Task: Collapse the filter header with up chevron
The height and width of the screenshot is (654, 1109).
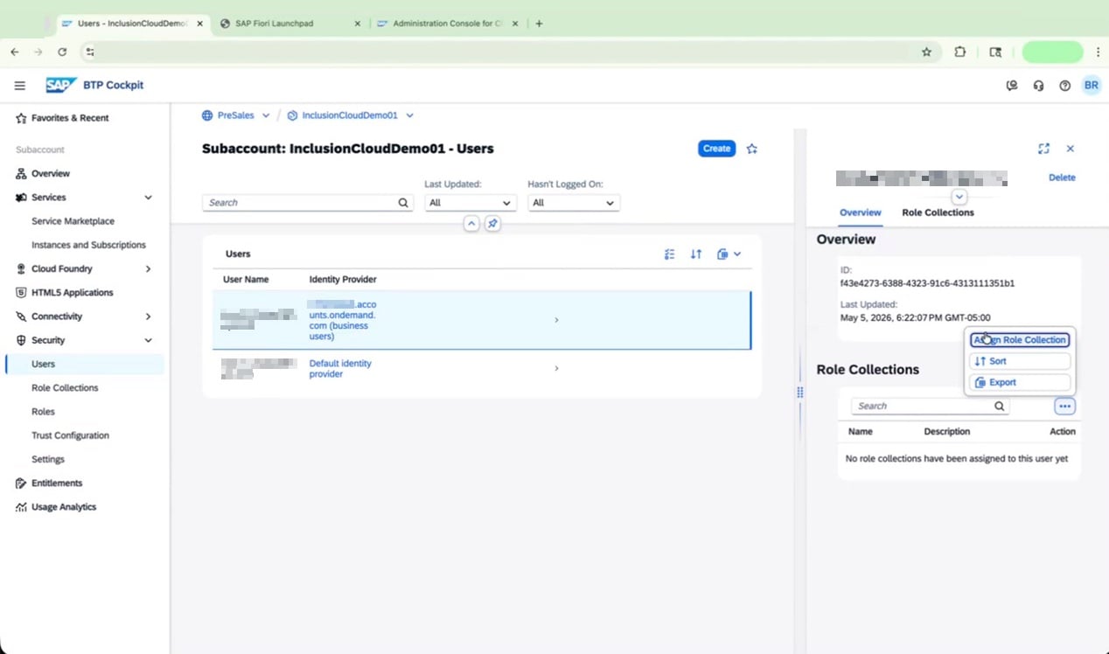Action: [x=471, y=224]
